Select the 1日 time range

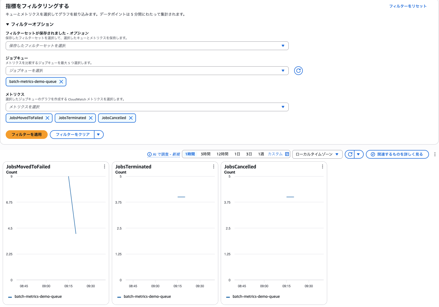[237, 154]
